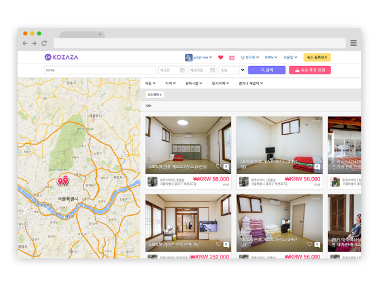Click the korea search location field

tap(100, 70)
